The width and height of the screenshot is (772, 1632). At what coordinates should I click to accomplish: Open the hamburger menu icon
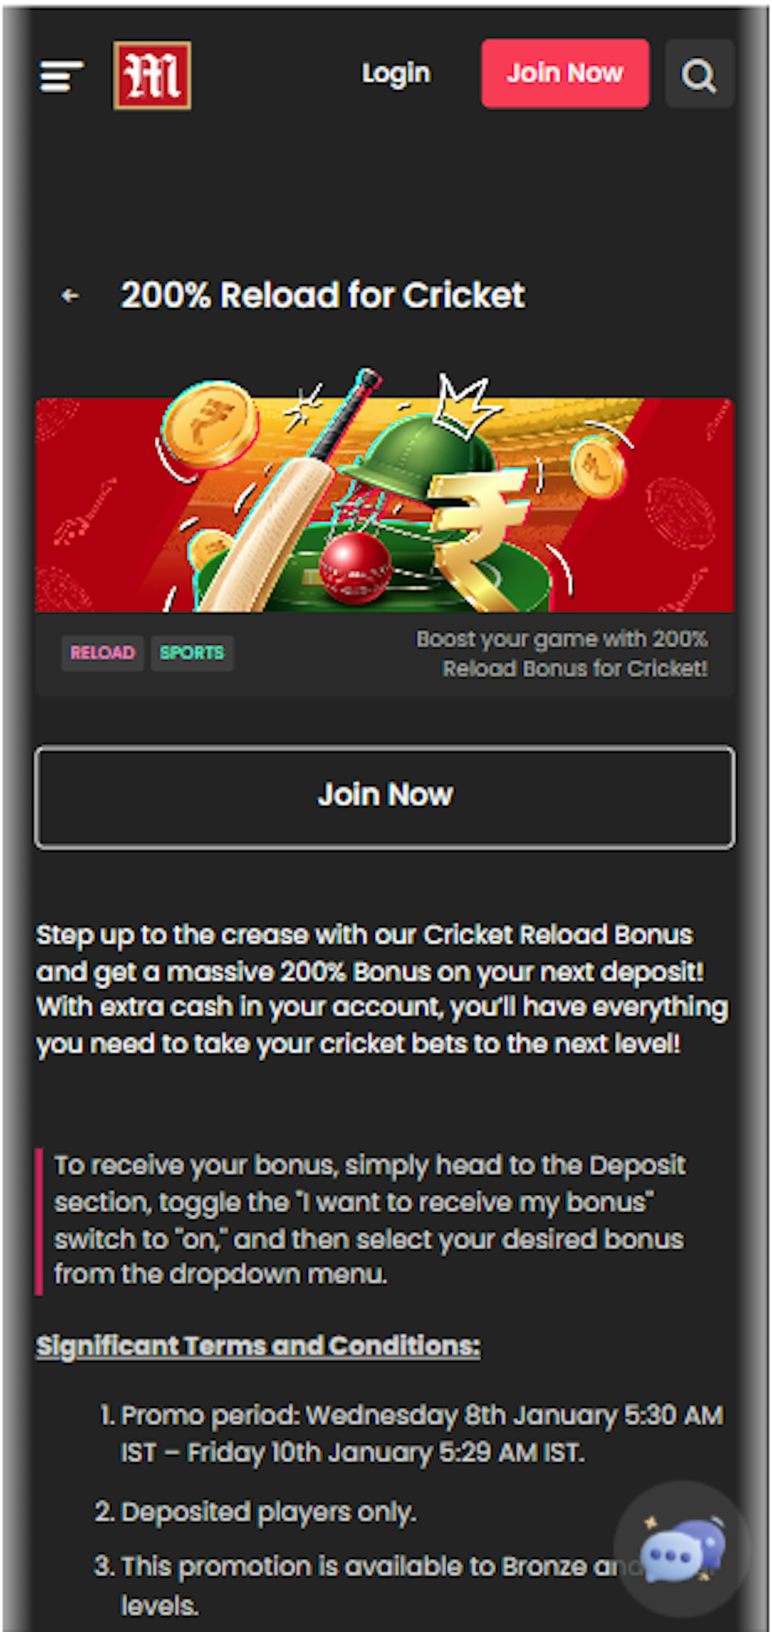(x=61, y=75)
